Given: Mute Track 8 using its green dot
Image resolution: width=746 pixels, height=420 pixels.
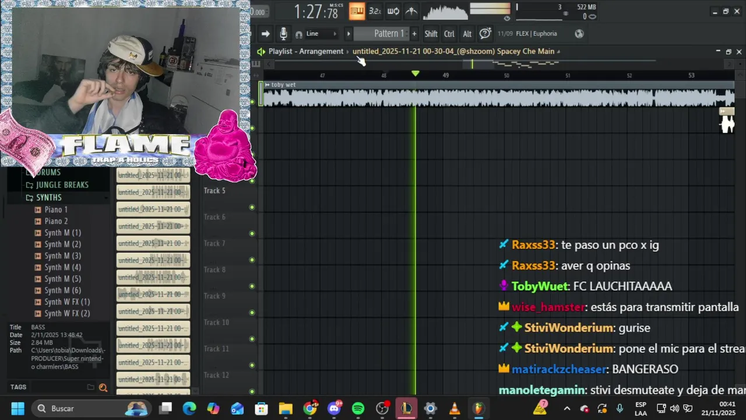Looking at the screenshot, I should coord(252,286).
